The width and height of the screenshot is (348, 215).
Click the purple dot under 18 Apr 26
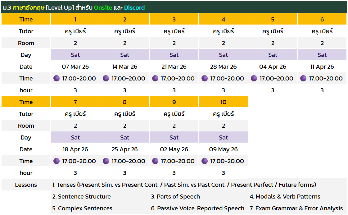[x=56, y=161]
